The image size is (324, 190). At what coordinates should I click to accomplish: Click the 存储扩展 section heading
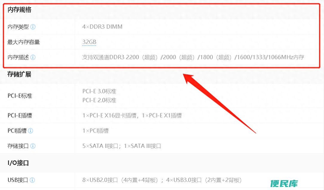point(19,74)
